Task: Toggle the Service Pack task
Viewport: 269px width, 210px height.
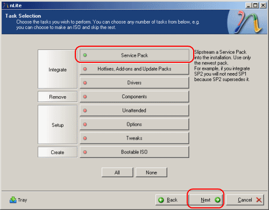Action: coord(134,55)
